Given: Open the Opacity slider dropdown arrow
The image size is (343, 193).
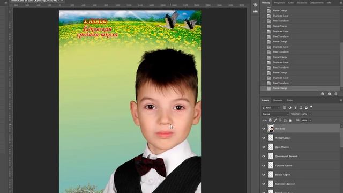Looking at the screenshot, I should (x=310, y=114).
